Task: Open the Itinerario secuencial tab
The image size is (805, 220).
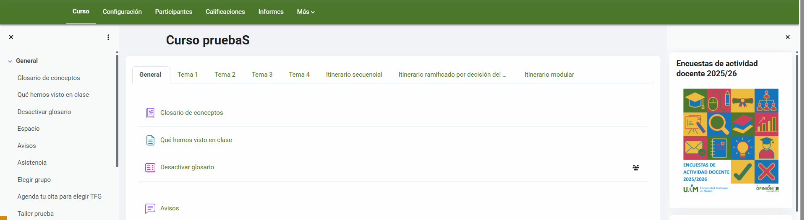Action: click(x=354, y=75)
